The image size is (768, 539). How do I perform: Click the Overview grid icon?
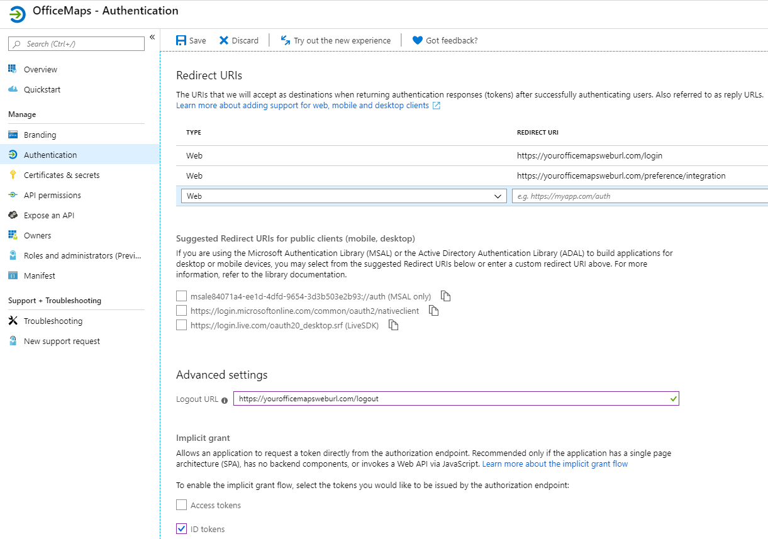coord(13,69)
